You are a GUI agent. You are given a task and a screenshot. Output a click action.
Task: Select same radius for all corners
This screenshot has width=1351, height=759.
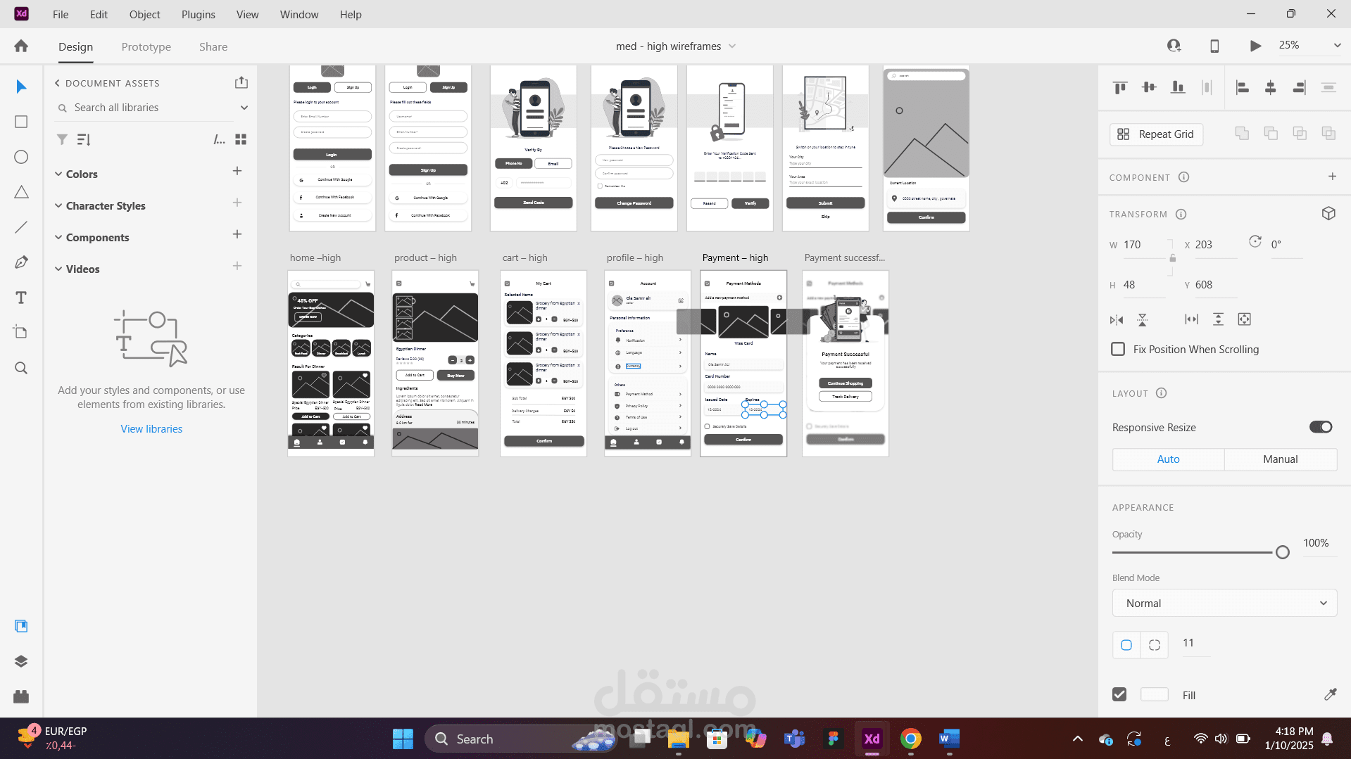click(x=1126, y=644)
